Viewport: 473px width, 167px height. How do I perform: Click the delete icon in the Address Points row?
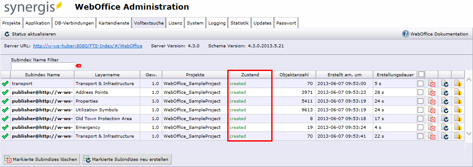432,92
